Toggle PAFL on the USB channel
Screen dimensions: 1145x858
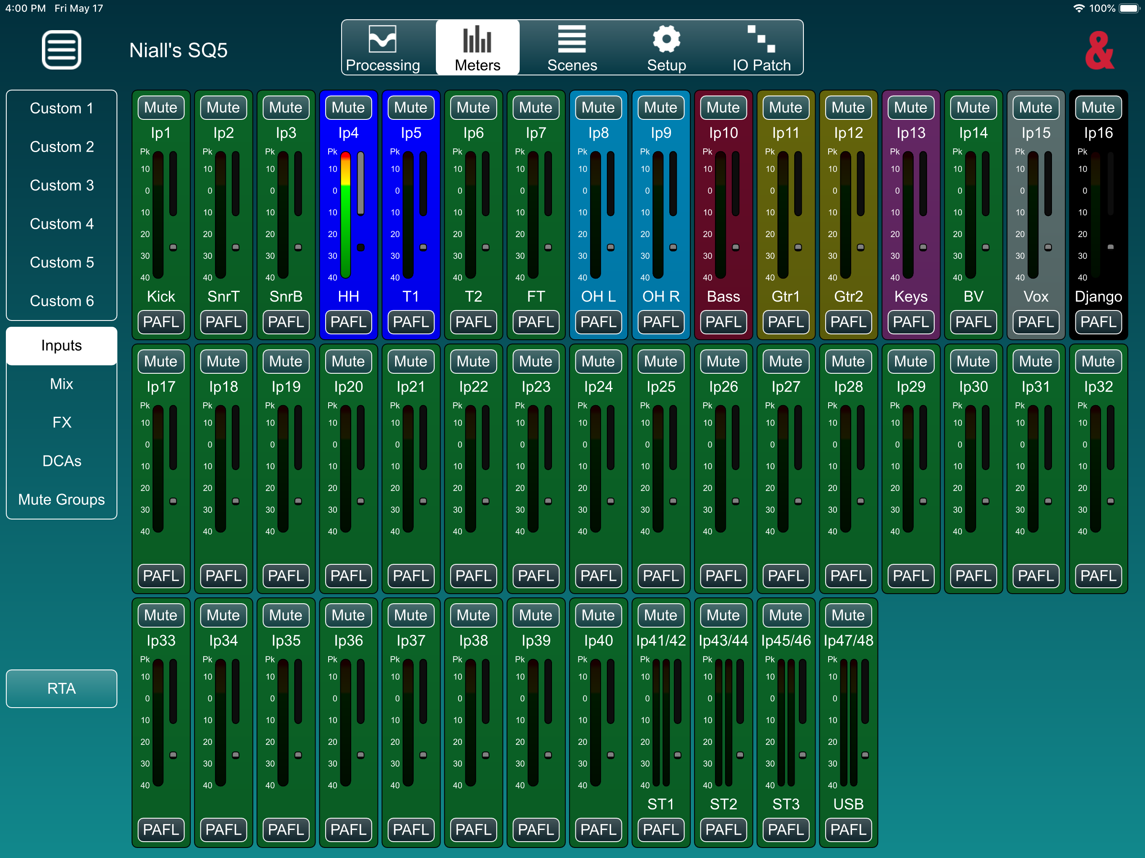tap(848, 830)
